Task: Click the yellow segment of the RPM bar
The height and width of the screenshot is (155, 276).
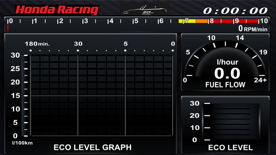Action: (x=187, y=21)
